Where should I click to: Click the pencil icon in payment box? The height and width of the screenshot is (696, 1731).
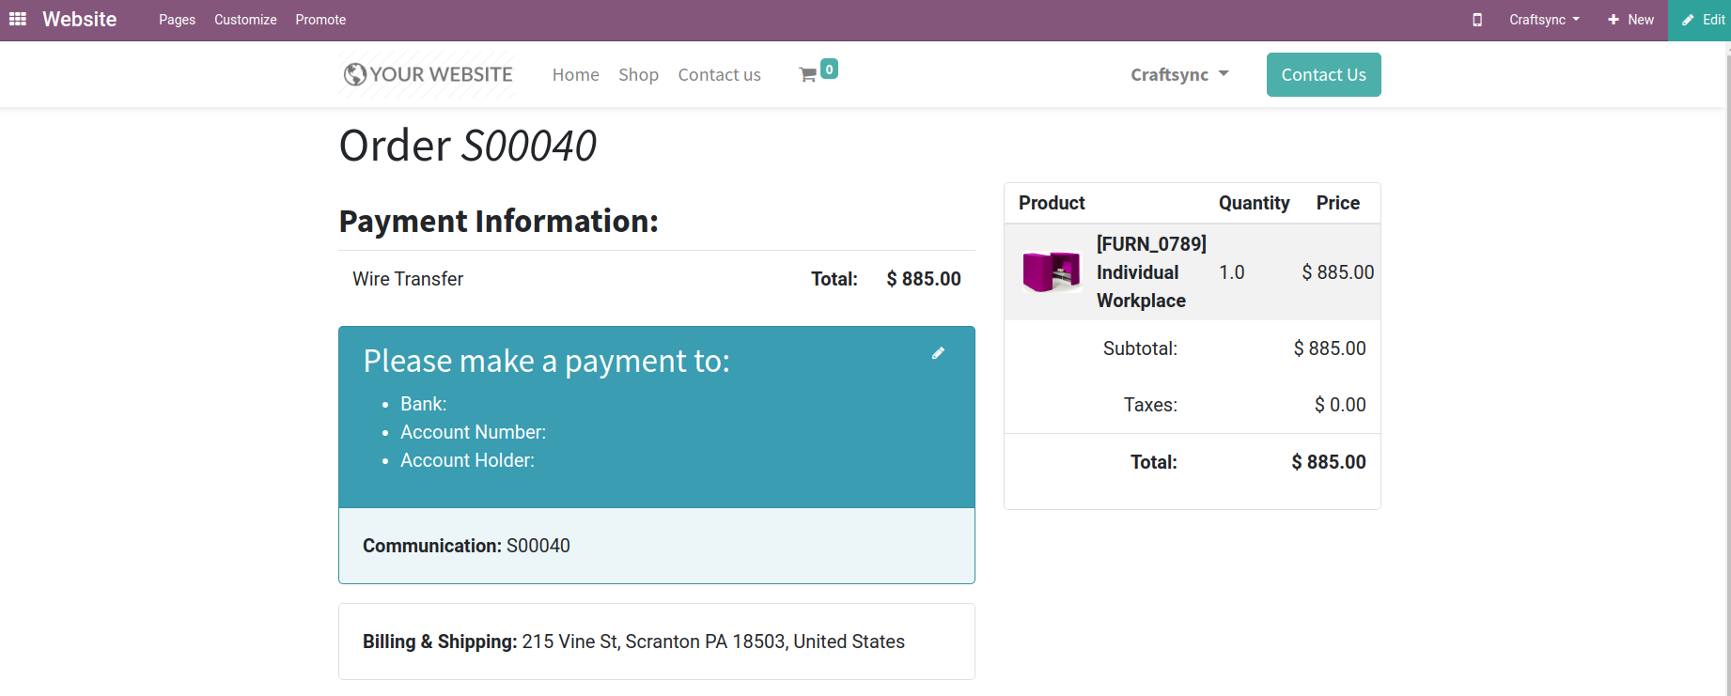[938, 353]
